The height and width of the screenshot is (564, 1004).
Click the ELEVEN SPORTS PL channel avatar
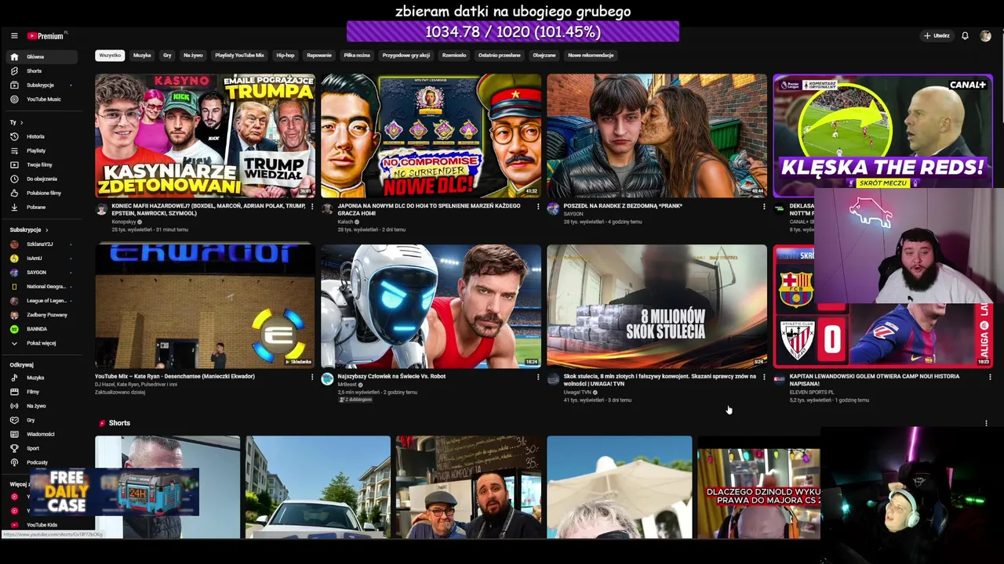click(x=779, y=379)
